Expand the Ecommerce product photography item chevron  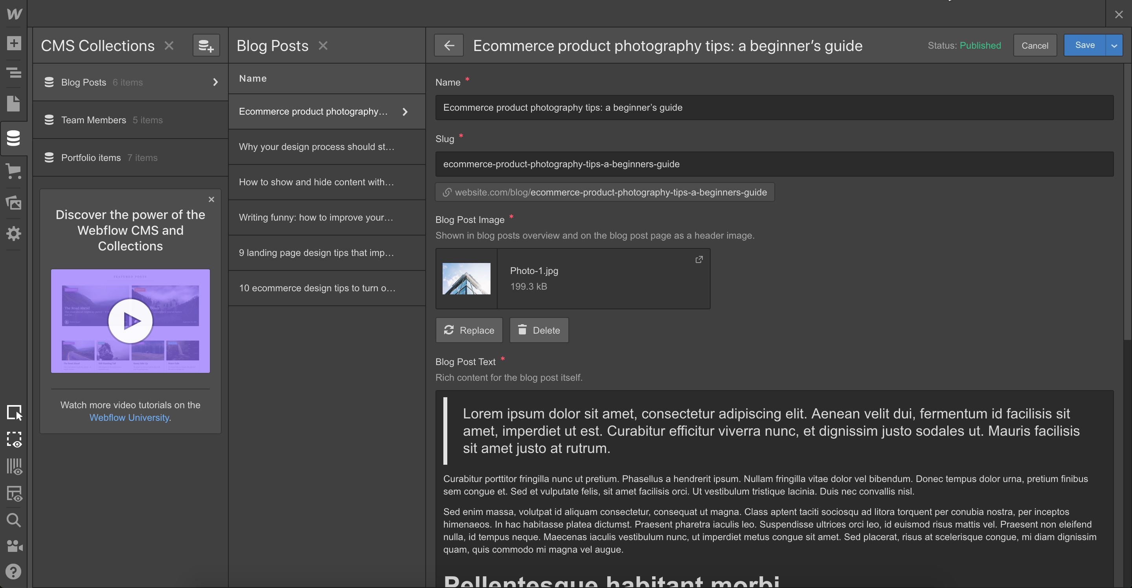405,111
